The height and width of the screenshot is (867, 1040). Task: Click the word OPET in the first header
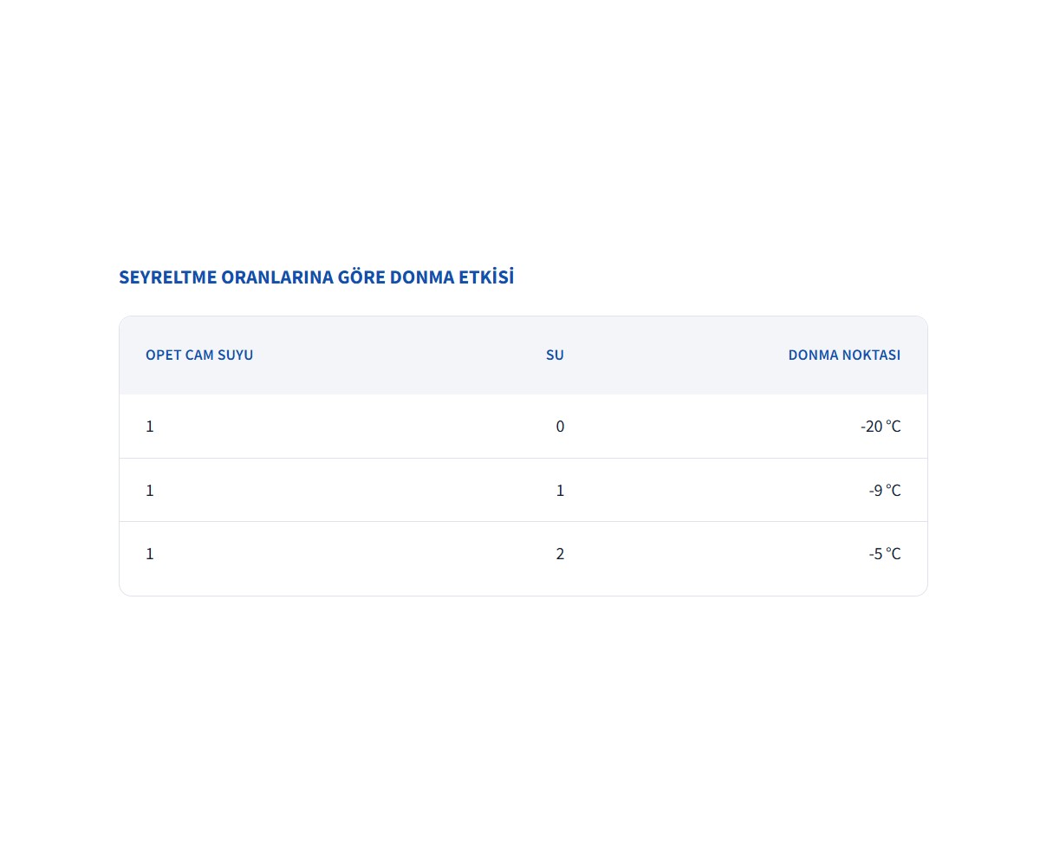coord(164,355)
